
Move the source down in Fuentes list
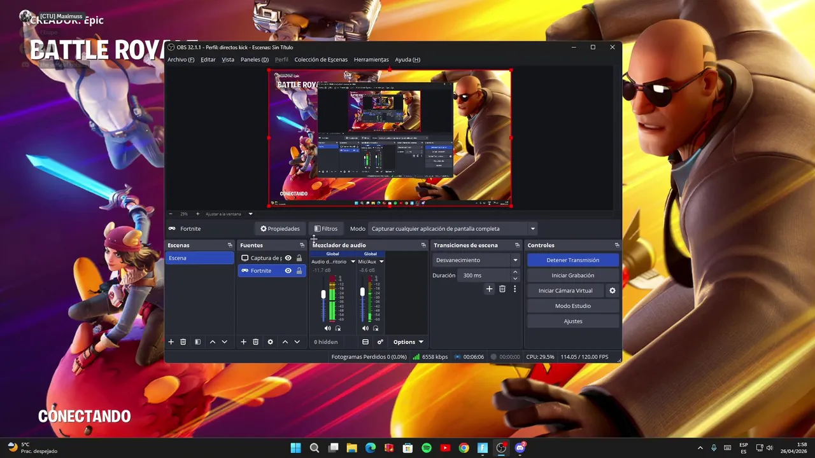point(297,342)
